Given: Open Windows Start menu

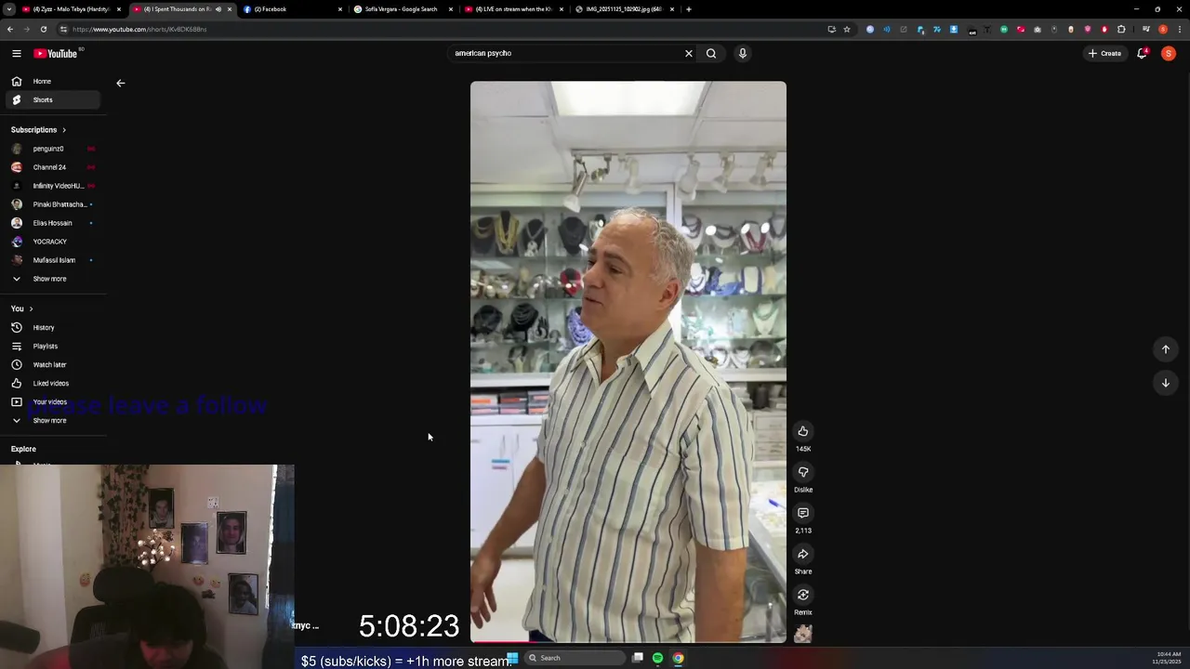Looking at the screenshot, I should (512, 658).
